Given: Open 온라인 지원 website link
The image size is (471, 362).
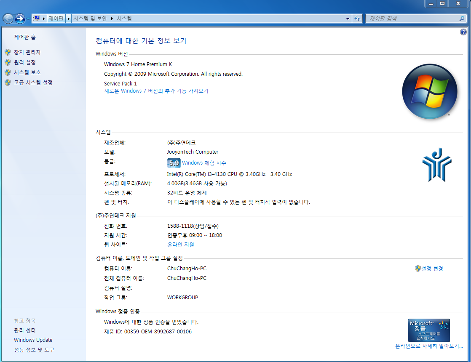Looking at the screenshot, I should point(181,245).
